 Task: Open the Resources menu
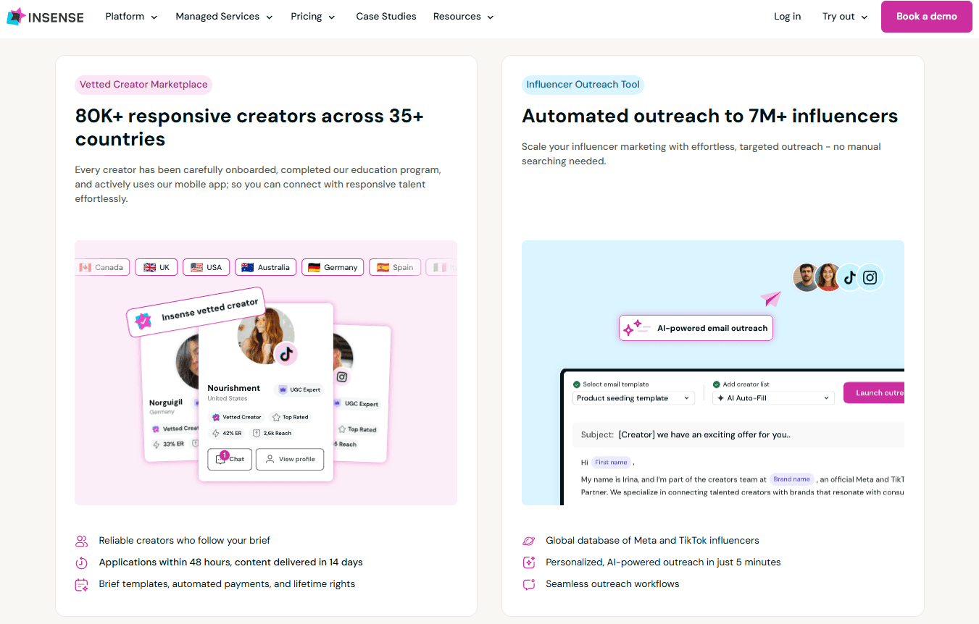tap(463, 17)
